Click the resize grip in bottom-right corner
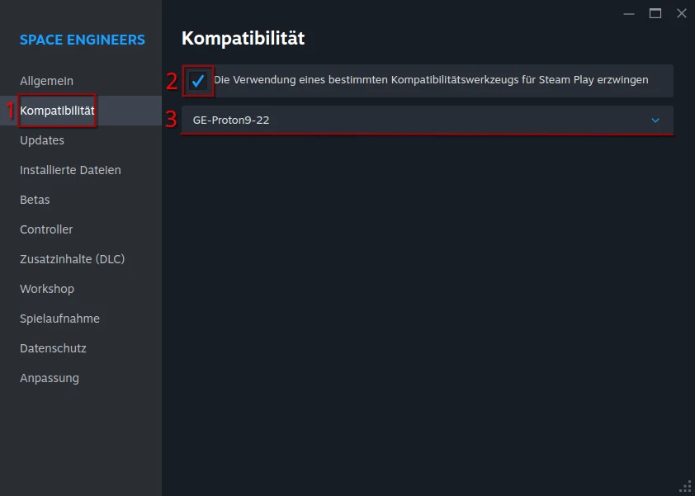Image resolution: width=695 pixels, height=496 pixels. pyautogui.click(x=683, y=486)
